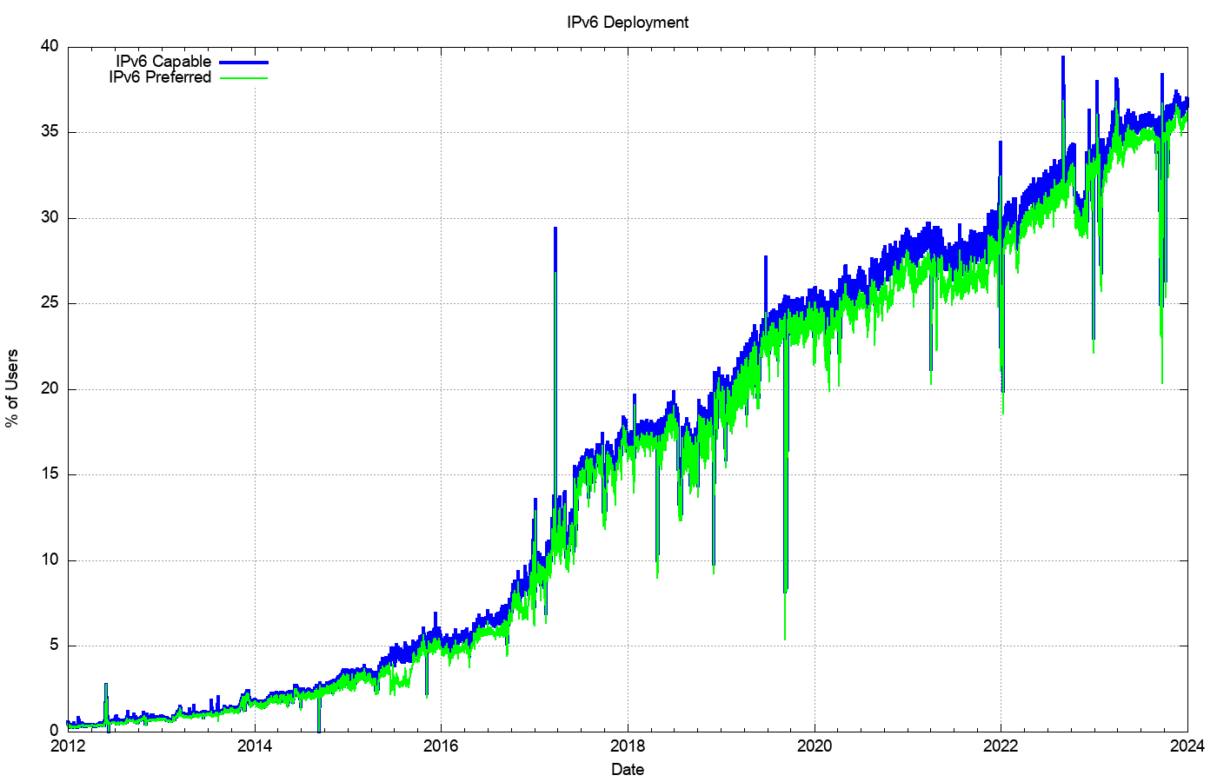Viewport: 1217px width, 782px height.
Task: Click the blue IPv6 Capable legend line
Action: click(243, 63)
